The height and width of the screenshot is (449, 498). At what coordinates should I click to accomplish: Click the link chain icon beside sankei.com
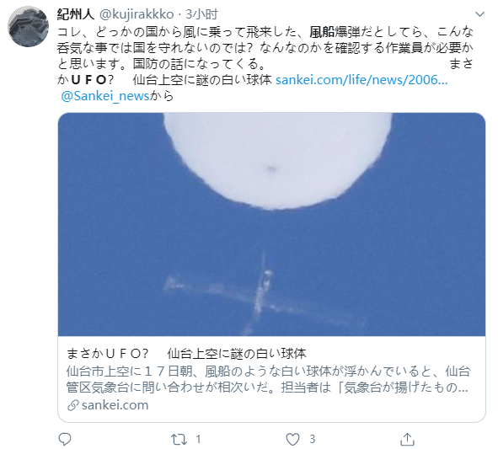(x=73, y=405)
